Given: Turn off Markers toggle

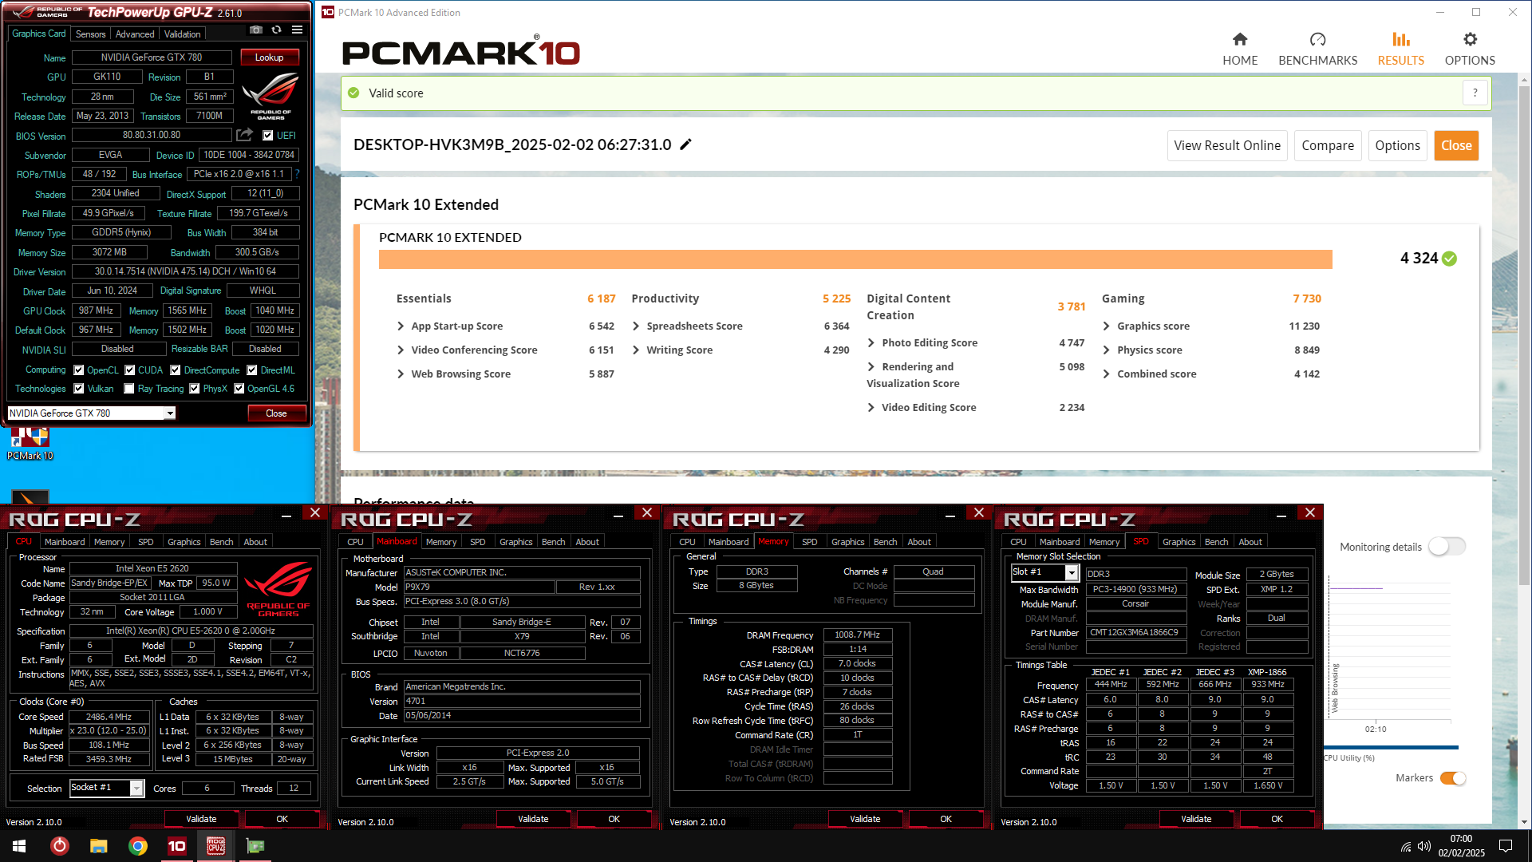Looking at the screenshot, I should tap(1453, 778).
